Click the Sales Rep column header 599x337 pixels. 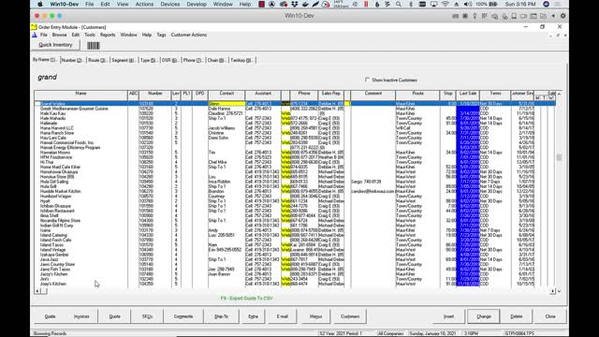330,94
